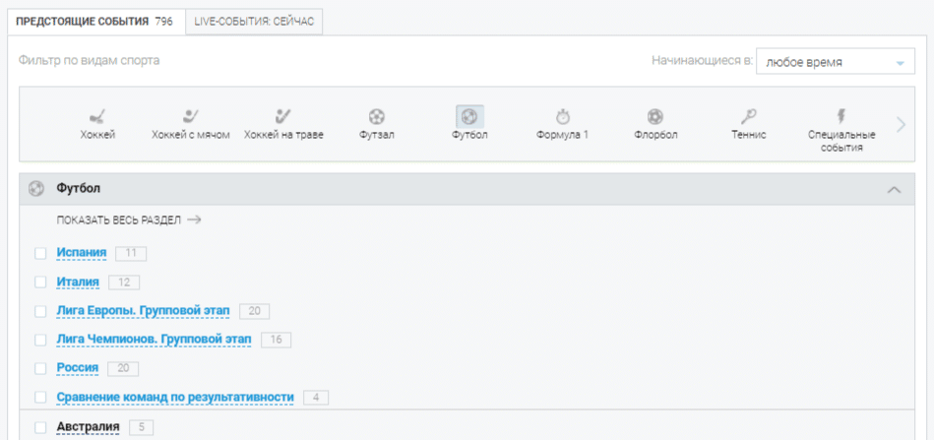Check the Испания checkbox
934x440 pixels.
point(40,253)
